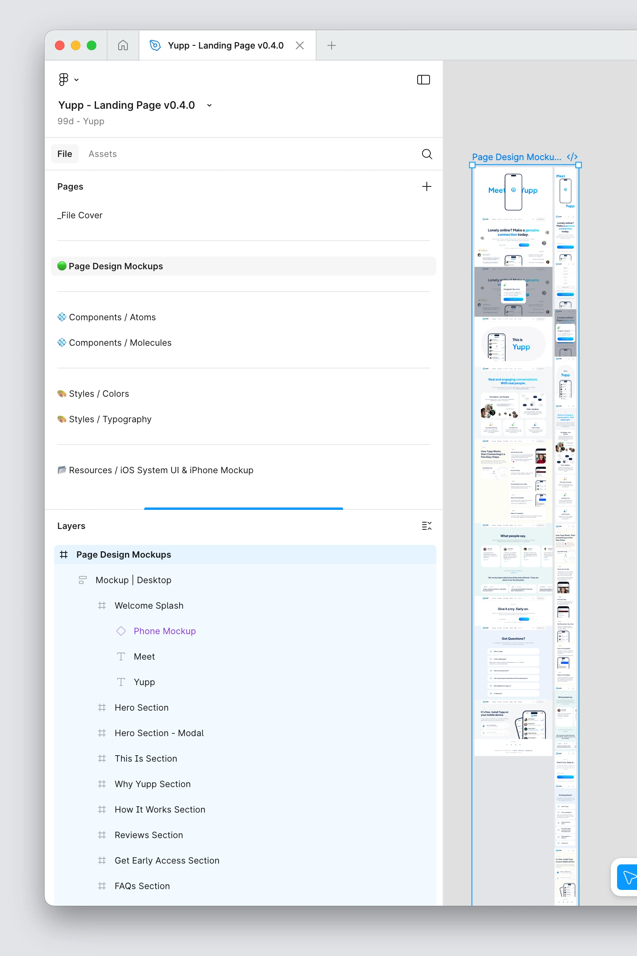Open the Figma main menu
Image resolution: width=637 pixels, height=956 pixels.
63,79
